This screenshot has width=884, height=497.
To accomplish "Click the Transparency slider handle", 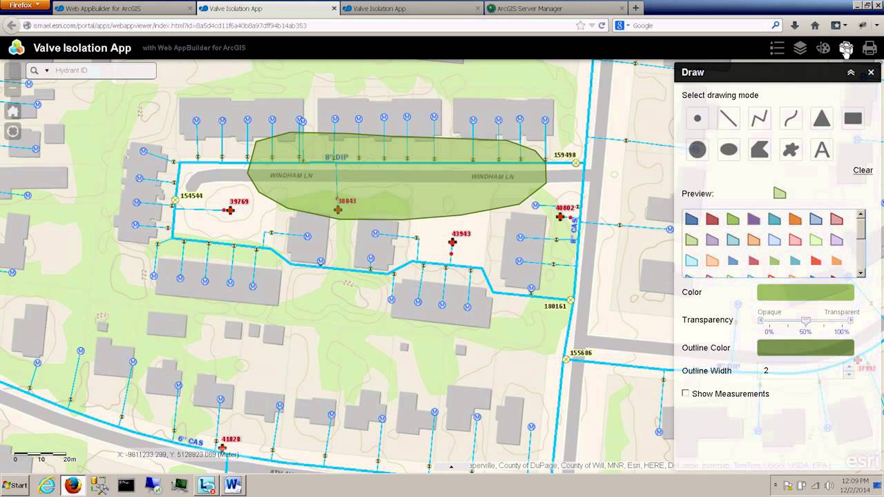I will coord(805,321).
